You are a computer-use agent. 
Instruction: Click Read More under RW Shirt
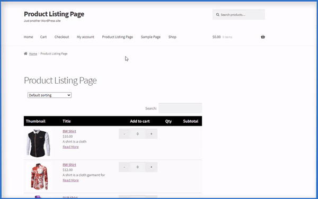tap(70, 180)
